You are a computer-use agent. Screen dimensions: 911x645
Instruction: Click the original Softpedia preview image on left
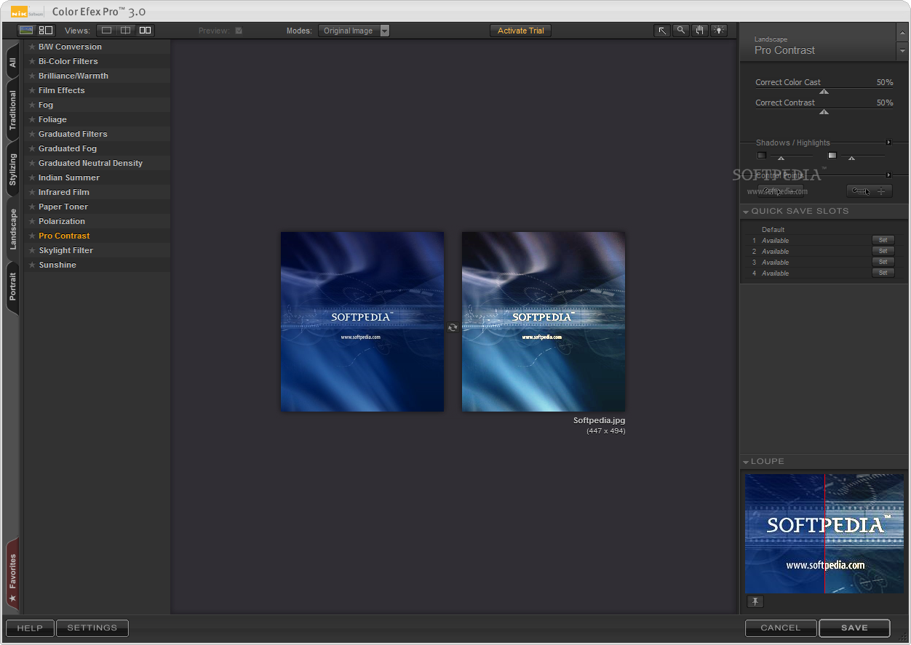[x=362, y=321]
